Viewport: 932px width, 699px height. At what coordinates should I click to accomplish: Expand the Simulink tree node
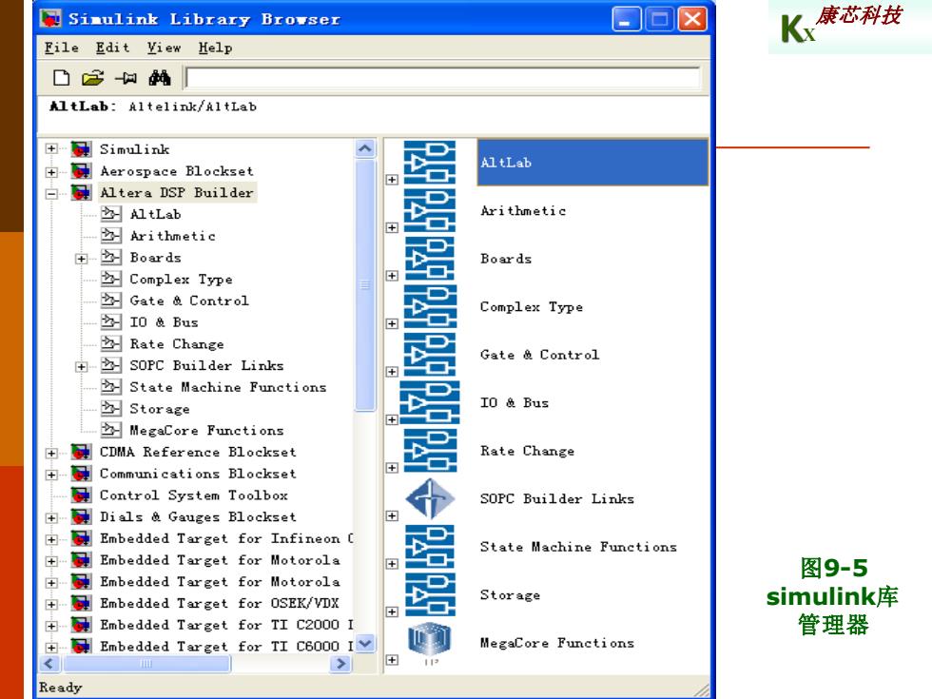[x=51, y=148]
